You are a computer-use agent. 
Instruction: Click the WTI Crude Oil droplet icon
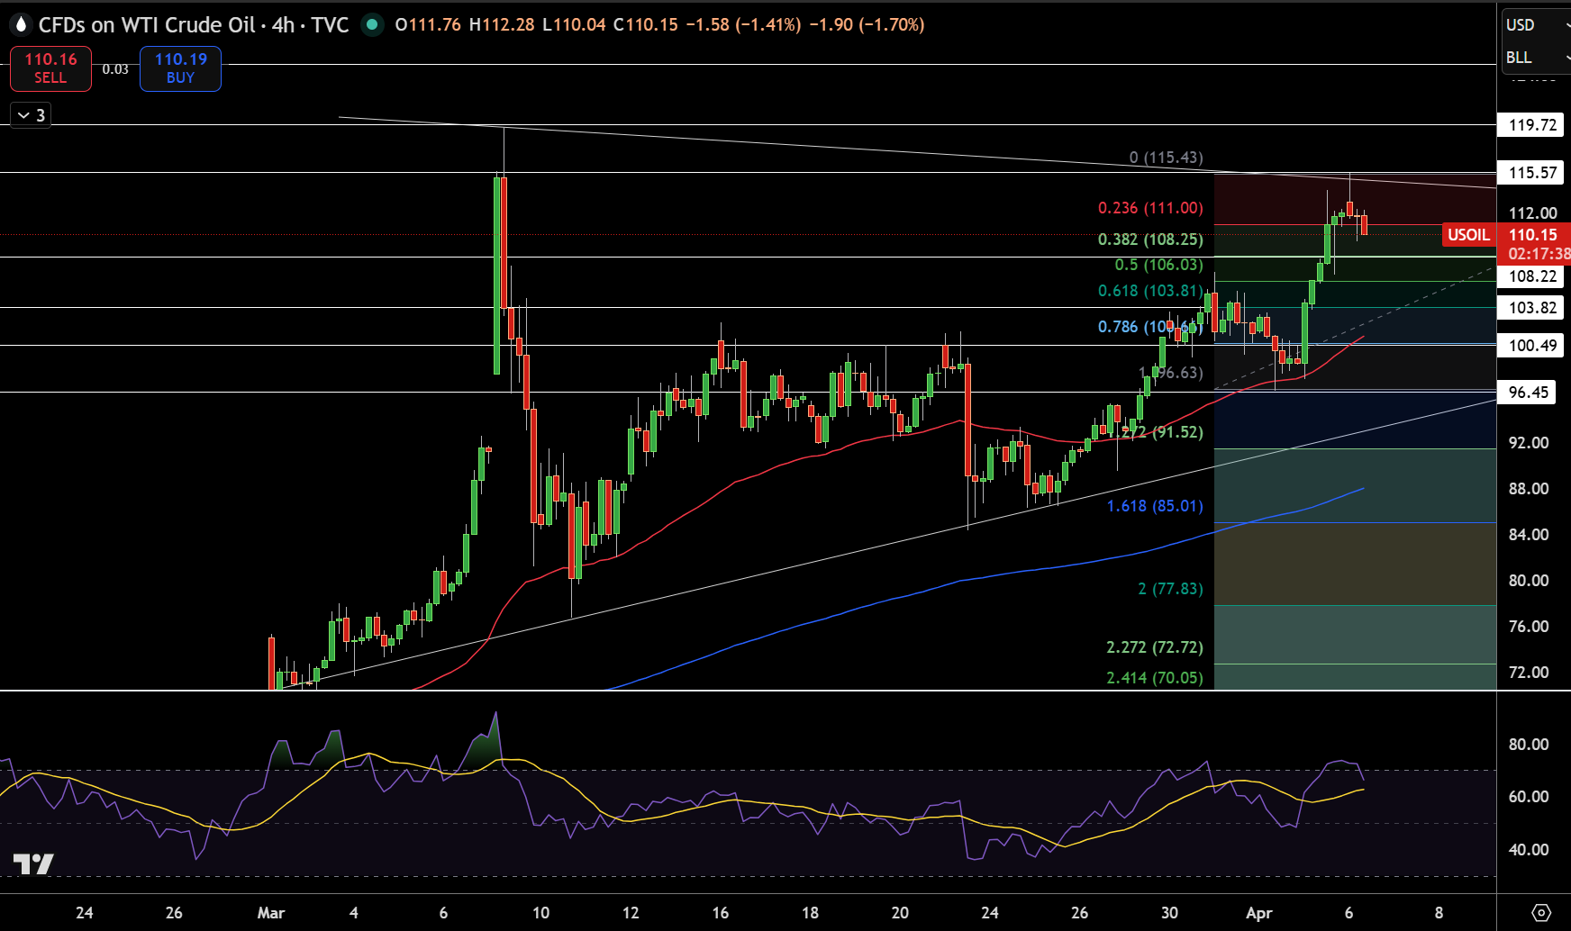coord(21,25)
